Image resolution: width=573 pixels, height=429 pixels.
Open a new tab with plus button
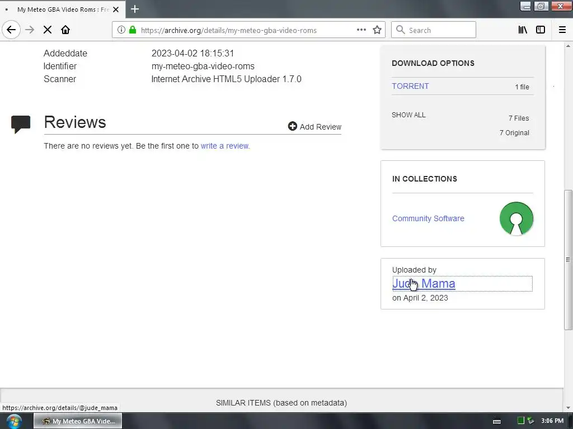click(135, 9)
